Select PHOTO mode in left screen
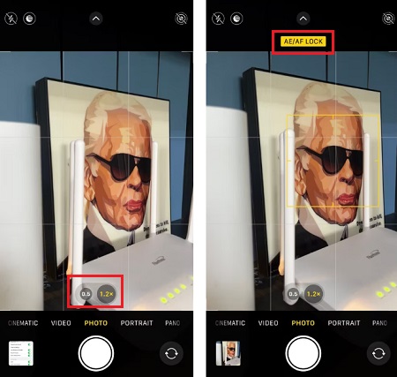Screen dimensions: 397x377 point(96,323)
